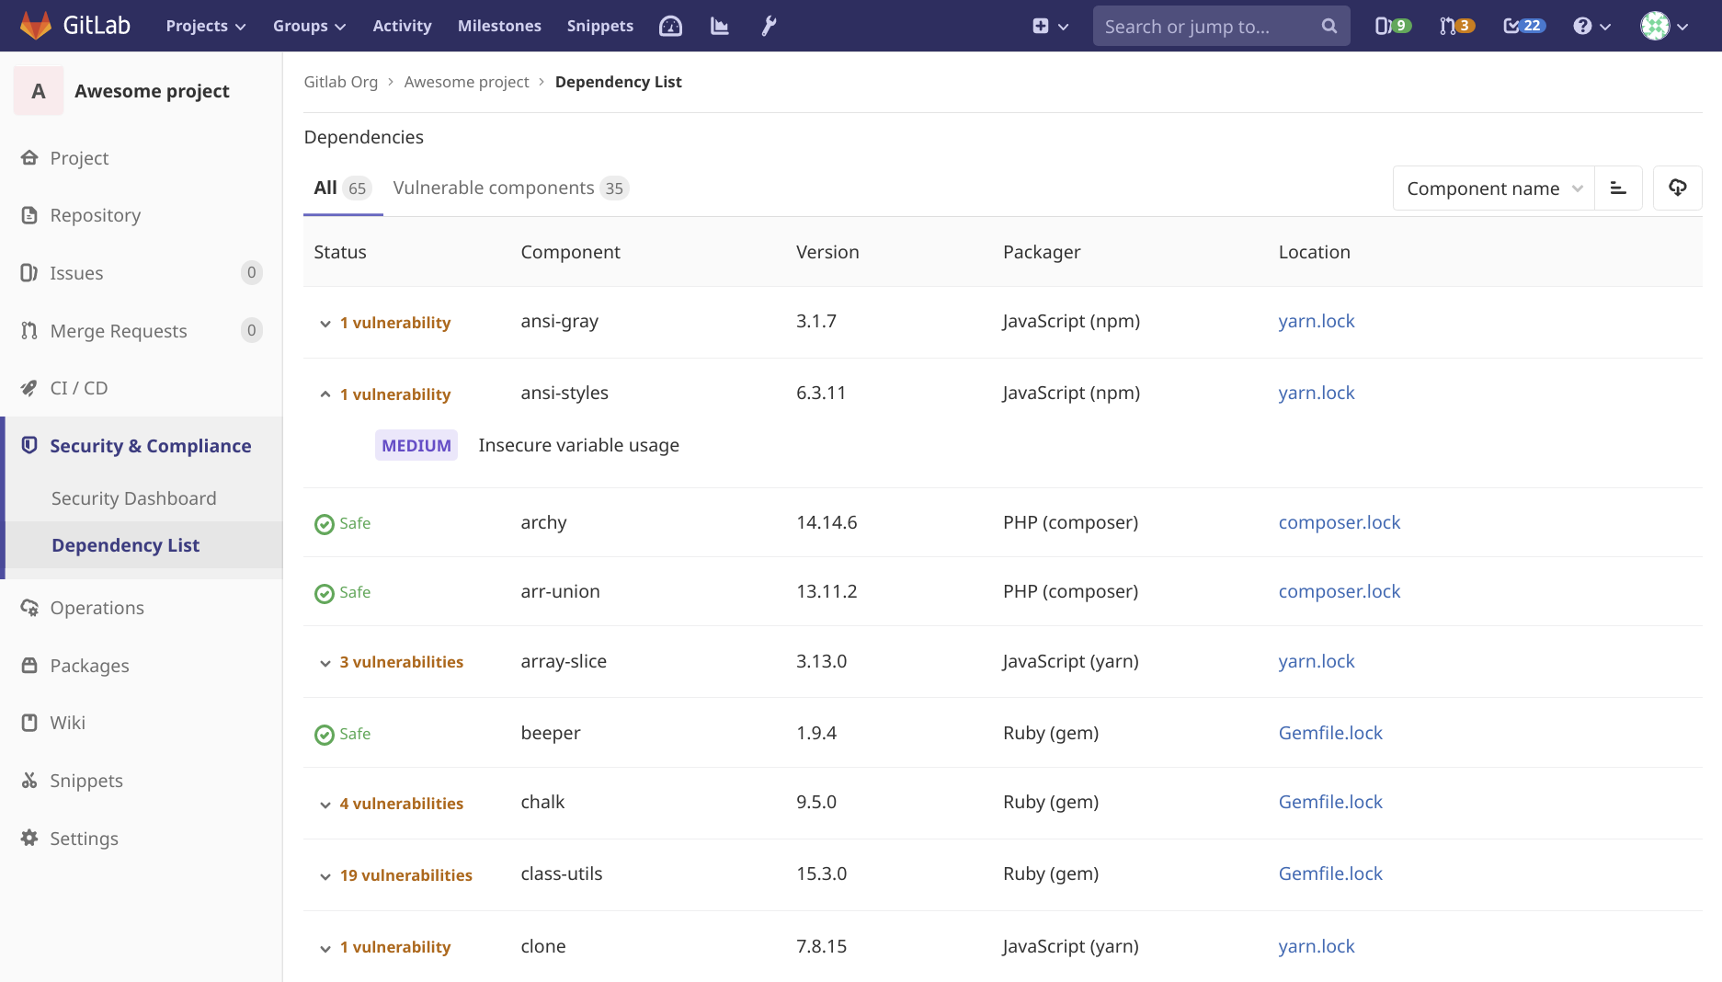Image resolution: width=1722 pixels, height=982 pixels.
Task: Click the analytics chart icon in navbar
Action: coord(720,26)
